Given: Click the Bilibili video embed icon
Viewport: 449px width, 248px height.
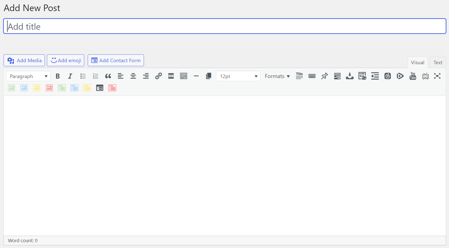Looking at the screenshot, I should [x=425, y=76].
